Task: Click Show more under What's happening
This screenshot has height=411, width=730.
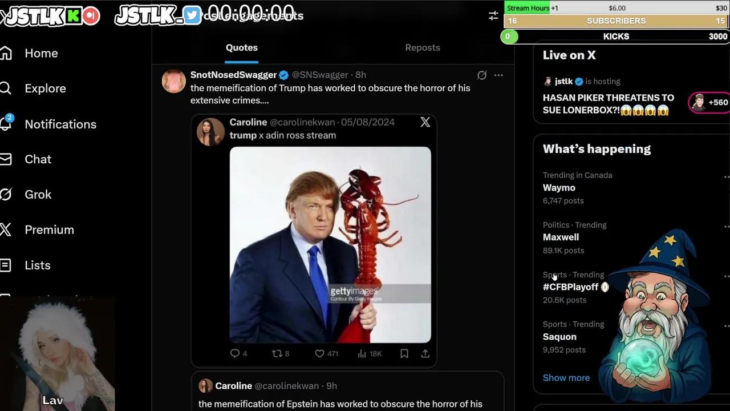Action: [x=566, y=378]
